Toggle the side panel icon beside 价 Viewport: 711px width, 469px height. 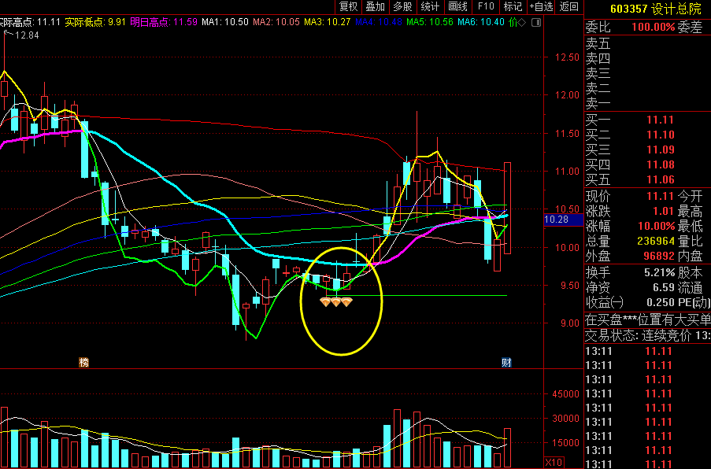(536, 22)
